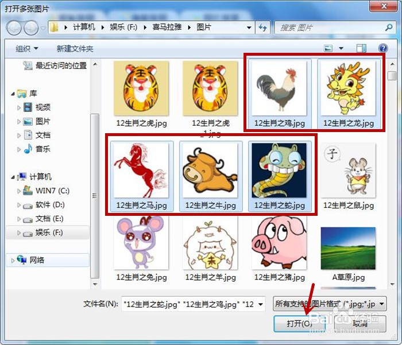Open the view options dropdown arrow

pyautogui.click(x=341, y=48)
